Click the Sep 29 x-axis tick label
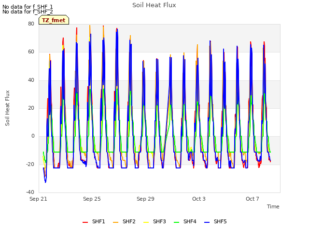This screenshot has width=309, height=231. click(x=145, y=199)
